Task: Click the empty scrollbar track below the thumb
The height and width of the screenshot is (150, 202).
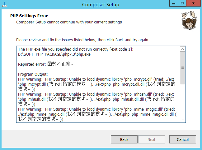Action: 182,100
